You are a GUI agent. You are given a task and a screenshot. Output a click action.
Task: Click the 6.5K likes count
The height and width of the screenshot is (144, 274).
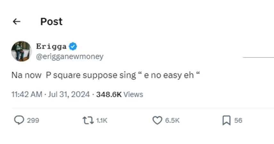tap(172, 121)
